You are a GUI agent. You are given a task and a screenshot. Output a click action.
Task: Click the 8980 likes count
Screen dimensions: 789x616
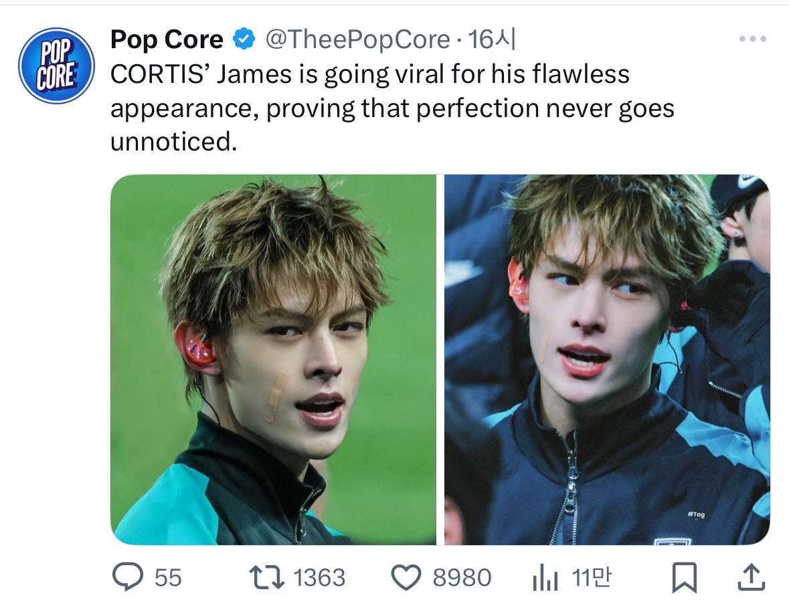coord(462,578)
